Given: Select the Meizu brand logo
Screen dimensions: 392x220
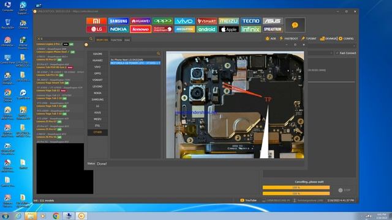Looking at the screenshot, I should pyautogui.click(x=228, y=21).
